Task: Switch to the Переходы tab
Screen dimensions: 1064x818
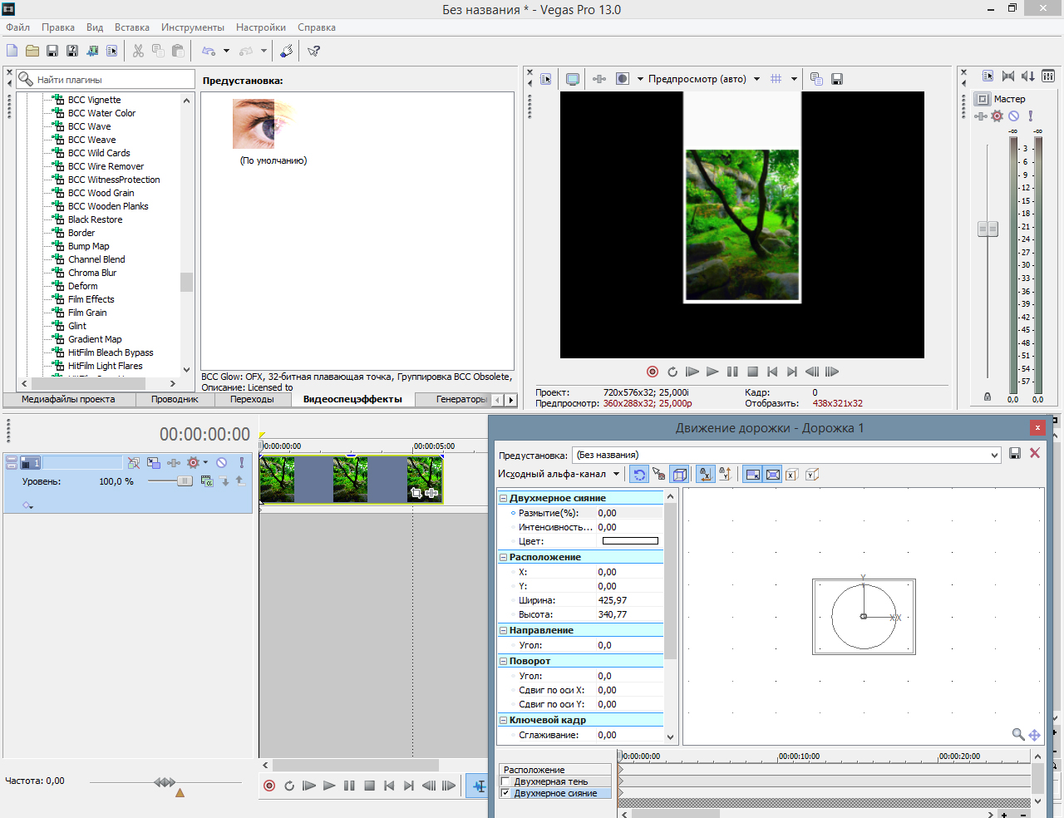Action: pos(252,399)
